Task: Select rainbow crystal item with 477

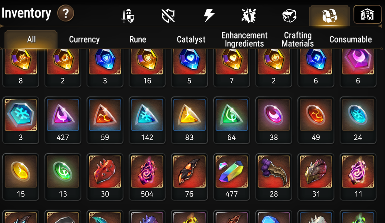Action: click(232, 177)
